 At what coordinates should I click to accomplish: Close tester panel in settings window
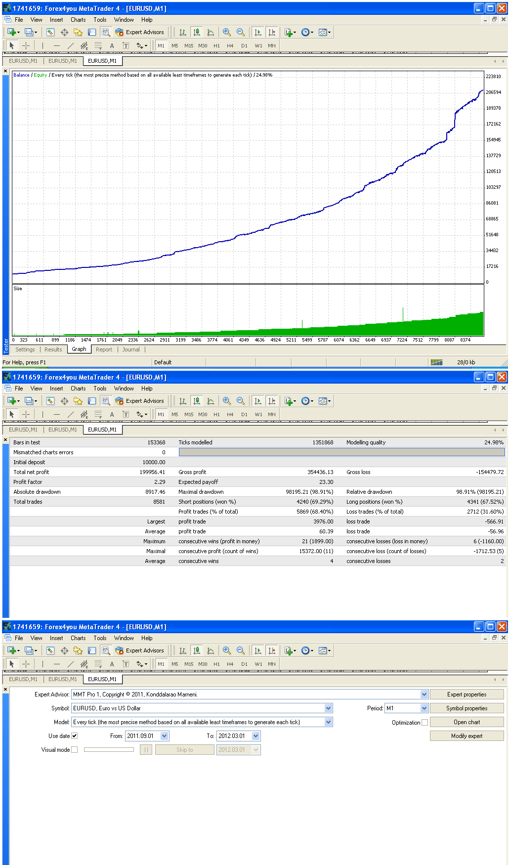point(5,690)
